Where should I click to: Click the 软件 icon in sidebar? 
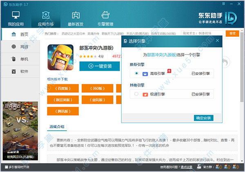pyautogui.click(x=14, y=71)
